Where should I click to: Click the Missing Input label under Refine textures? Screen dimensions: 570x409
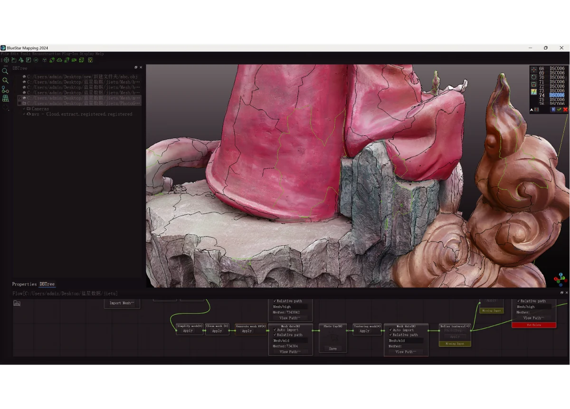click(x=455, y=343)
